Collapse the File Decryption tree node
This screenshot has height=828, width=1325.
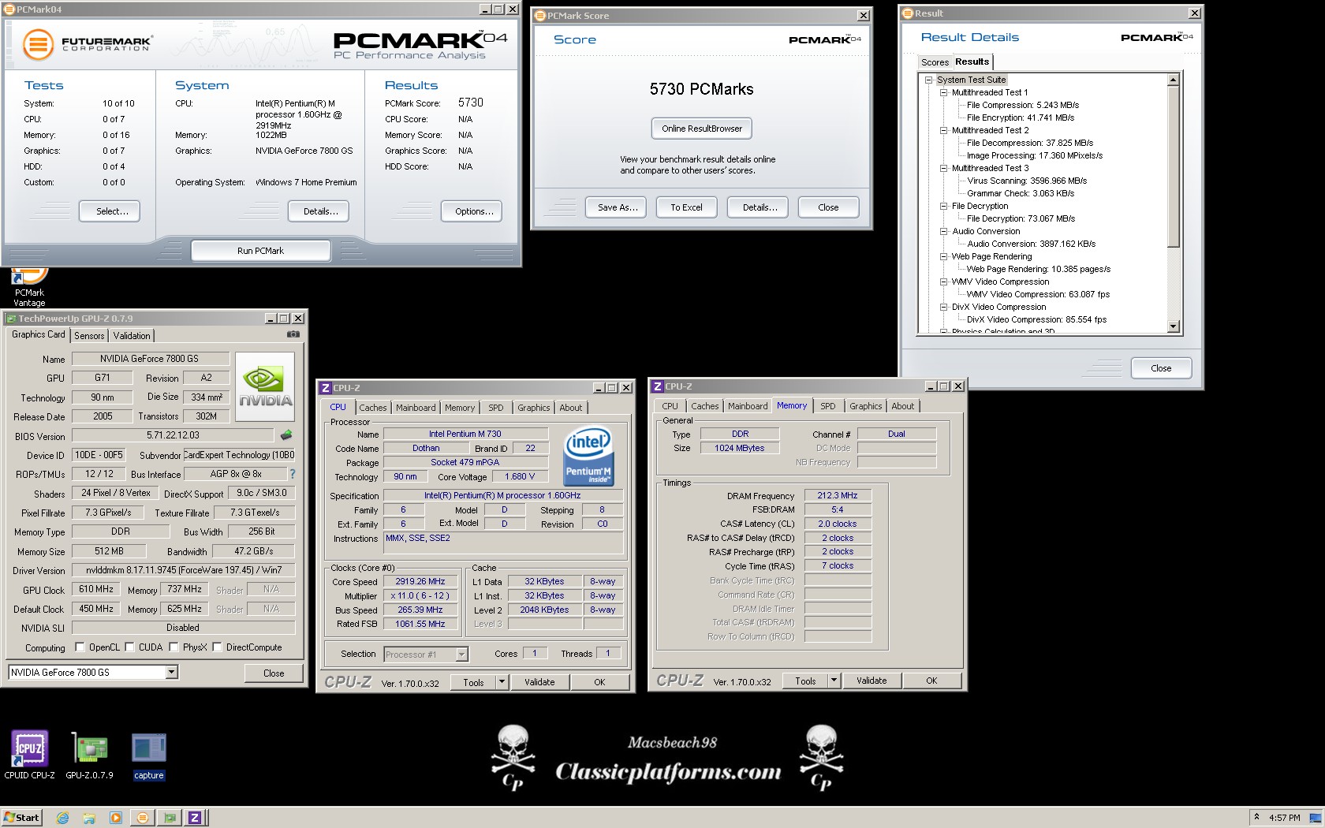(x=943, y=206)
